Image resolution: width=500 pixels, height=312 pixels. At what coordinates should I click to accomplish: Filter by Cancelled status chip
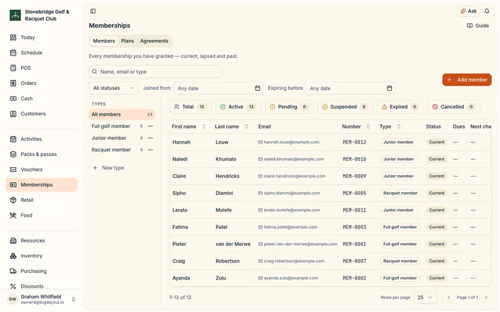coord(454,107)
